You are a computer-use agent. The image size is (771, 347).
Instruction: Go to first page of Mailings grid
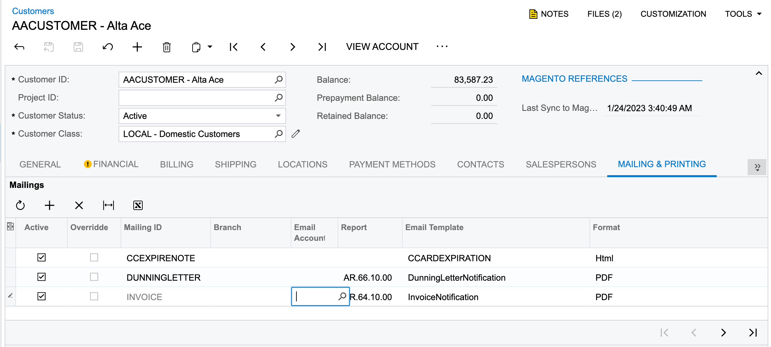(x=664, y=333)
